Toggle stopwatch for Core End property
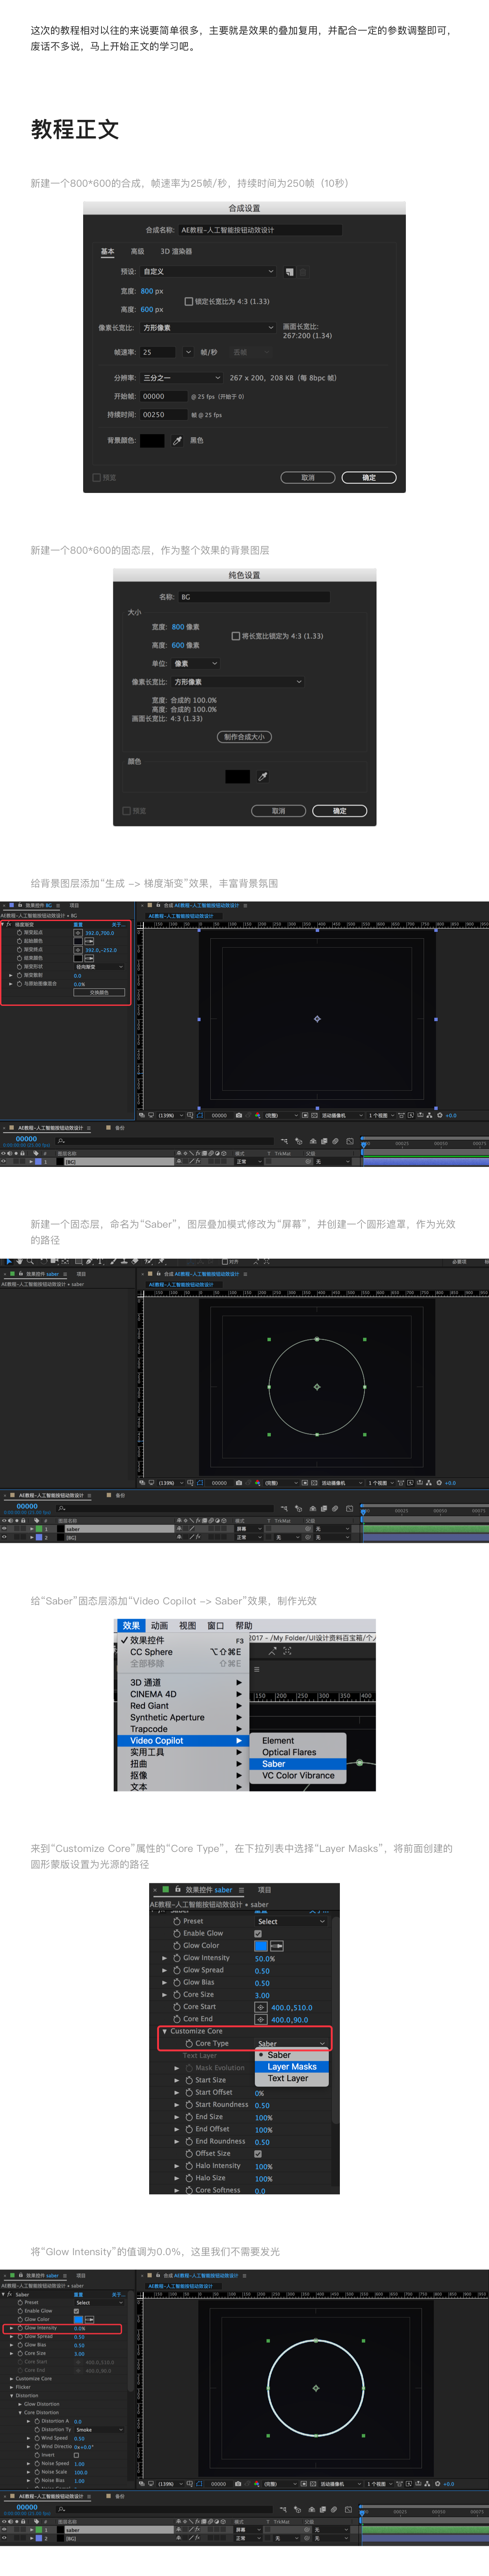This screenshot has height=2576, width=489. pyautogui.click(x=177, y=2019)
